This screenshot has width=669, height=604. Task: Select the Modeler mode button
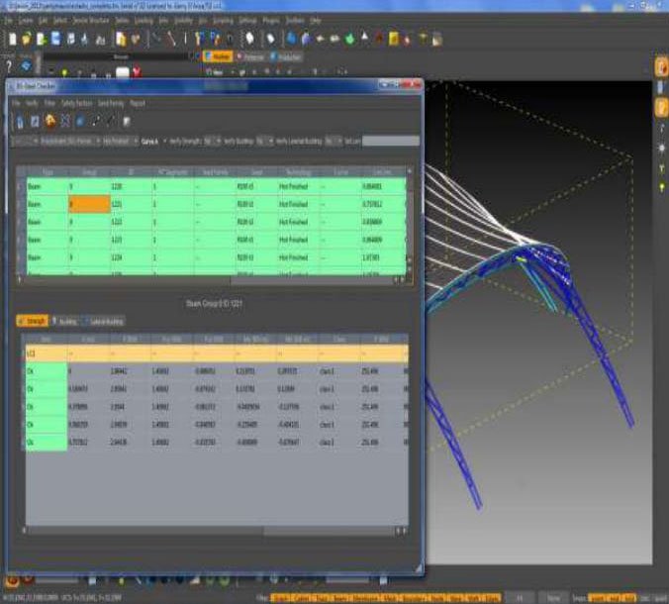[x=216, y=56]
